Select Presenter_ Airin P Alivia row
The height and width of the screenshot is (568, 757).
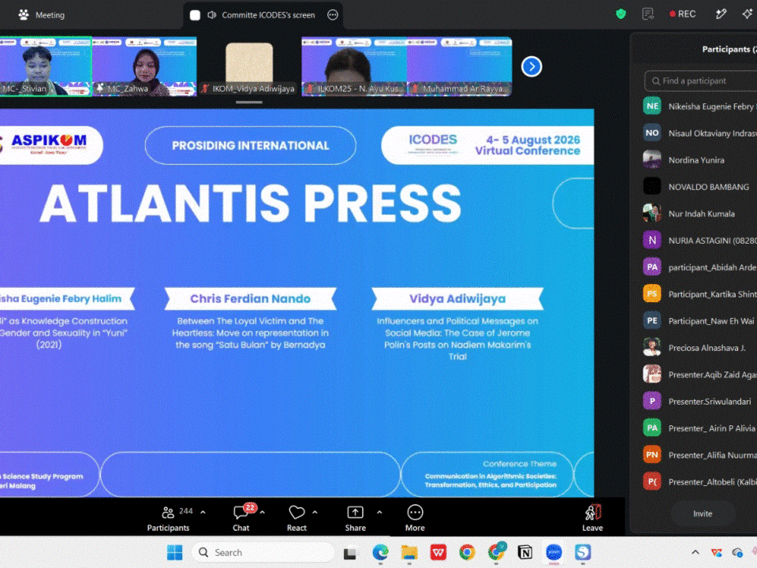click(699, 428)
